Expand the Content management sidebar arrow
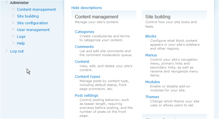This screenshot has height=119, width=219. [13, 9]
